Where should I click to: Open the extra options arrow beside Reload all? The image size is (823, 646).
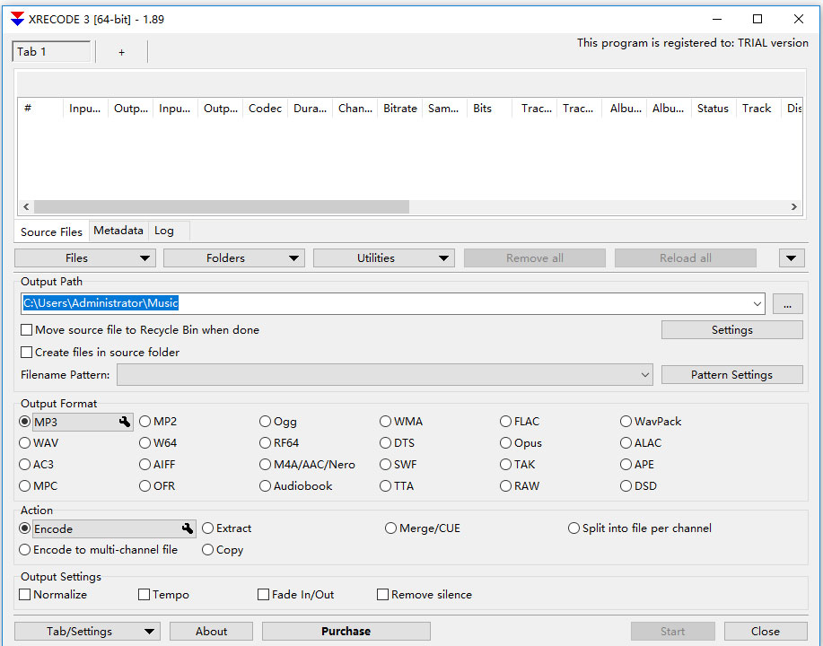tap(792, 258)
